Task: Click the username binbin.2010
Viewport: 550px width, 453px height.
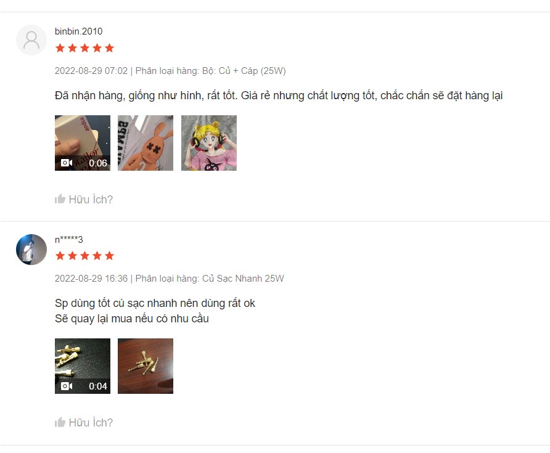Action: tap(78, 31)
